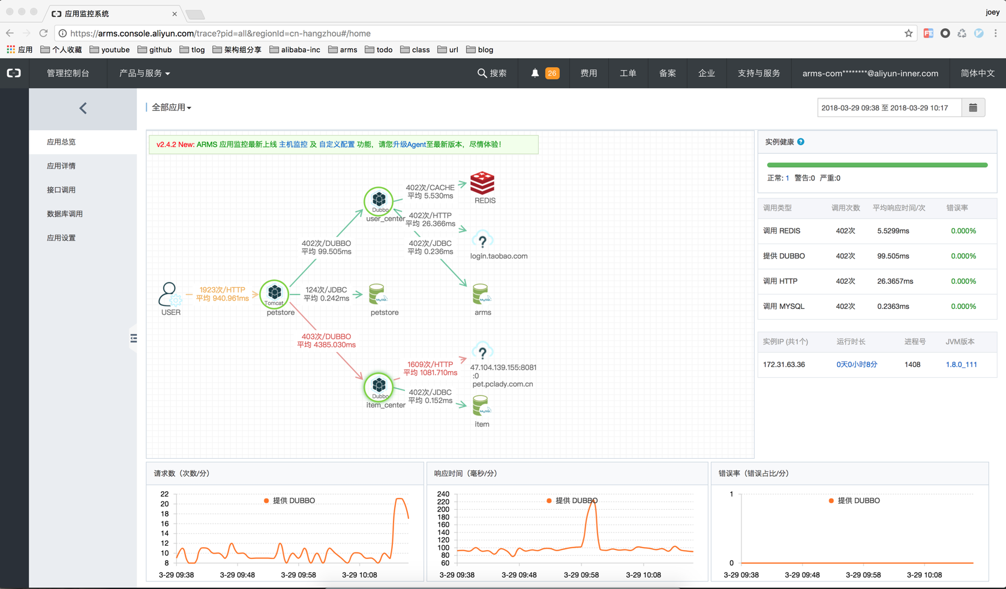1006x589 pixels.
Task: Toggle 提供 DUBBO legend in 错误率 chart
Action: coord(854,501)
